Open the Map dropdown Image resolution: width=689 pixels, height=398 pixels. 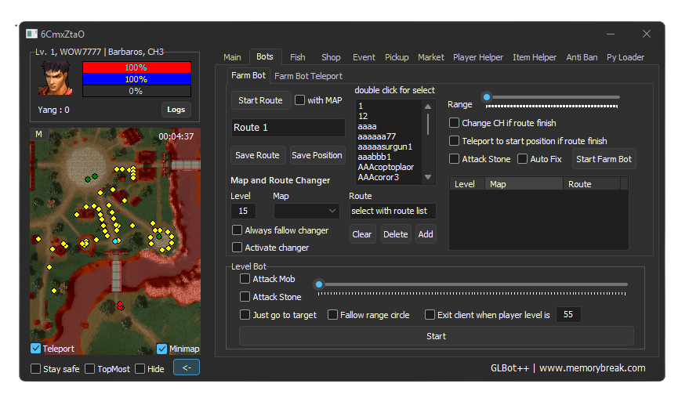coord(306,211)
